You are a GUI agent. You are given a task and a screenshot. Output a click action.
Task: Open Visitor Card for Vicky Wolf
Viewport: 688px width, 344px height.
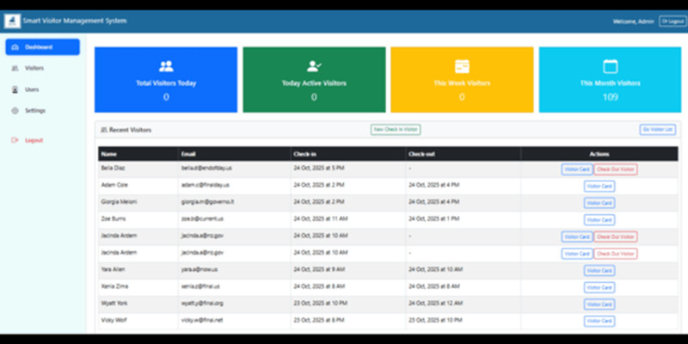coord(599,321)
